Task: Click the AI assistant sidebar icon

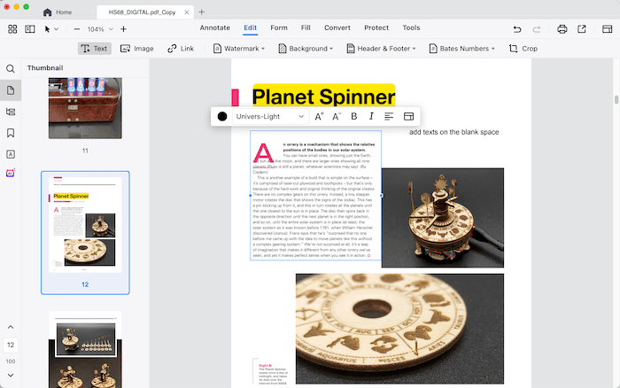Action: tap(11, 173)
